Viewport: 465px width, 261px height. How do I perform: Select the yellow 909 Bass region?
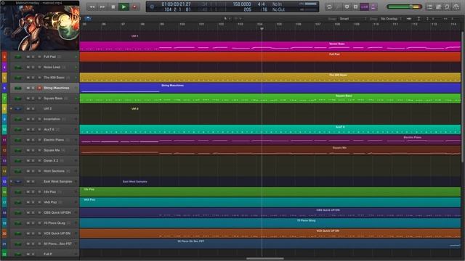270,78
